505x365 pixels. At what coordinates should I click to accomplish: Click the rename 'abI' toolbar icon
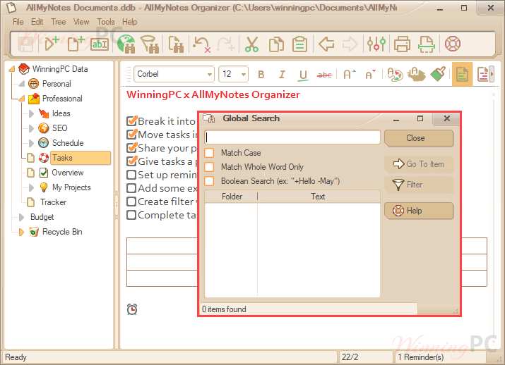[100, 44]
